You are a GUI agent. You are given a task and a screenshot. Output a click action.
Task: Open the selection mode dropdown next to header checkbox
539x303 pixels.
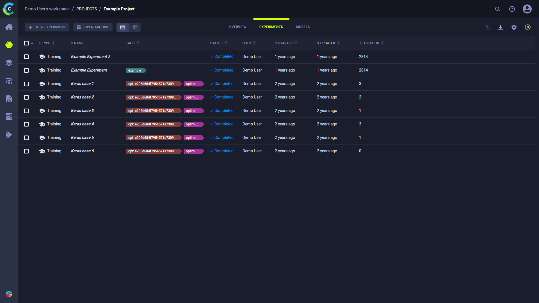coord(32,43)
